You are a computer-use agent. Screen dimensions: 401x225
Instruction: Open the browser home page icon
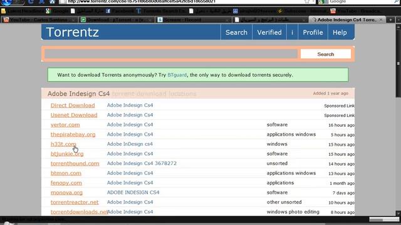pos(52,2)
